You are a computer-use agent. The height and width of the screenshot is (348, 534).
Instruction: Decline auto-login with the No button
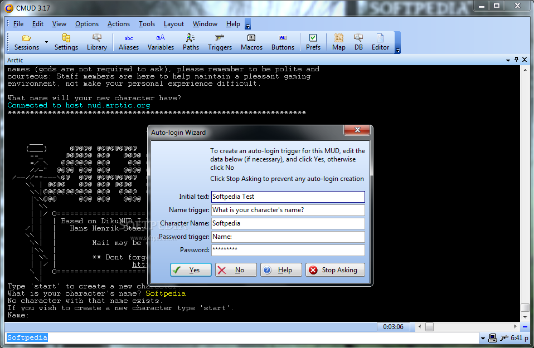click(x=236, y=269)
